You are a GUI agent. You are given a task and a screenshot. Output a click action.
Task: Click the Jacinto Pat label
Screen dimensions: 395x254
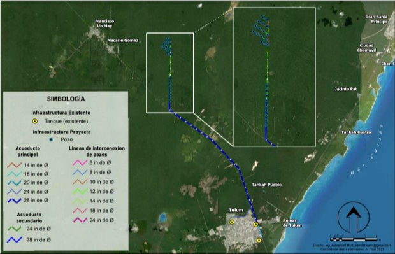click(x=345, y=89)
